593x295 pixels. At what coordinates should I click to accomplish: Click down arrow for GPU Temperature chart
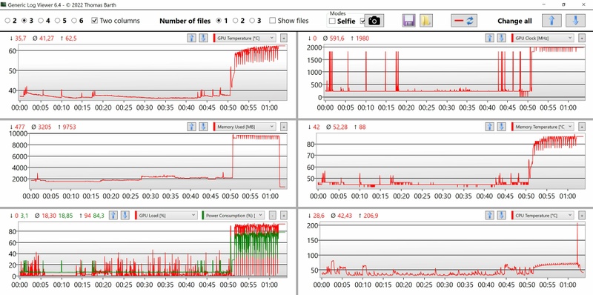(x=203, y=38)
